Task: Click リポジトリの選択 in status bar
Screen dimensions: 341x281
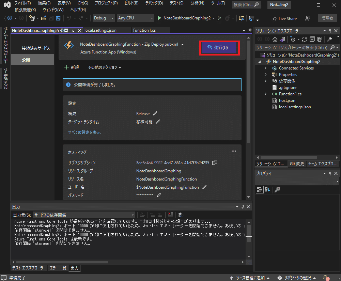Action: tap(297, 278)
